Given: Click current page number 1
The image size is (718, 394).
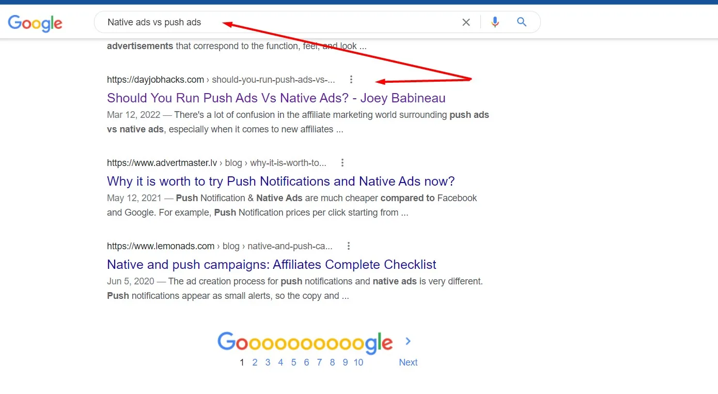Looking at the screenshot, I should click(242, 362).
